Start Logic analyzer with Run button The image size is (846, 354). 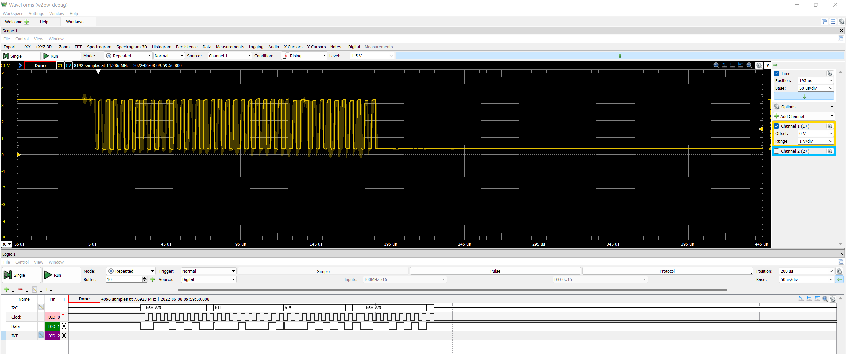(61, 275)
